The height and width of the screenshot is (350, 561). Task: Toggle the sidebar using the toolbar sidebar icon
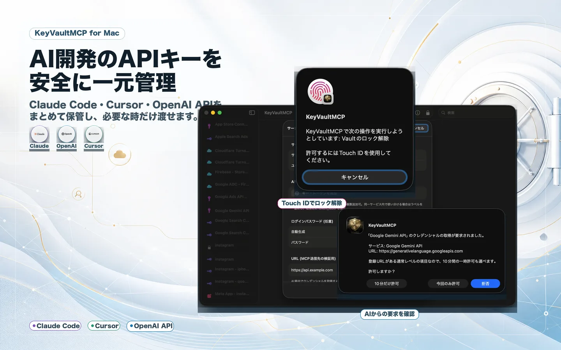click(x=252, y=113)
